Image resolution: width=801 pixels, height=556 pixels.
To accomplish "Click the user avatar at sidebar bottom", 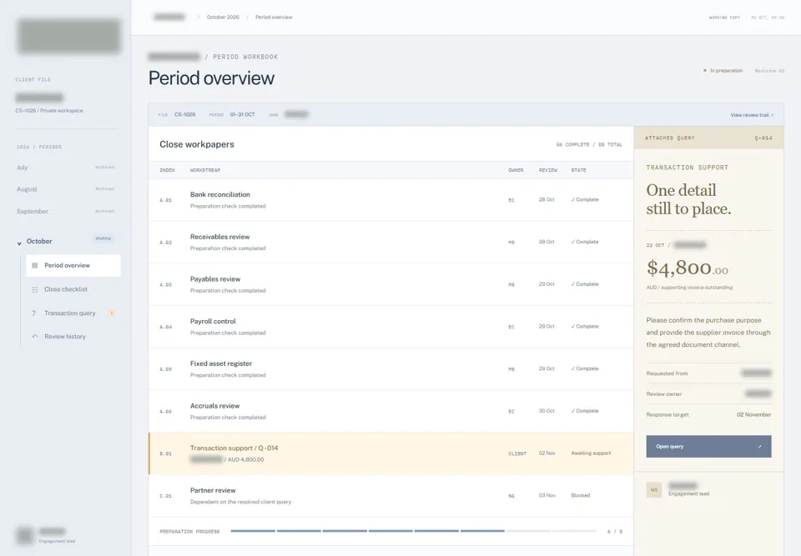I will pyautogui.click(x=24, y=536).
